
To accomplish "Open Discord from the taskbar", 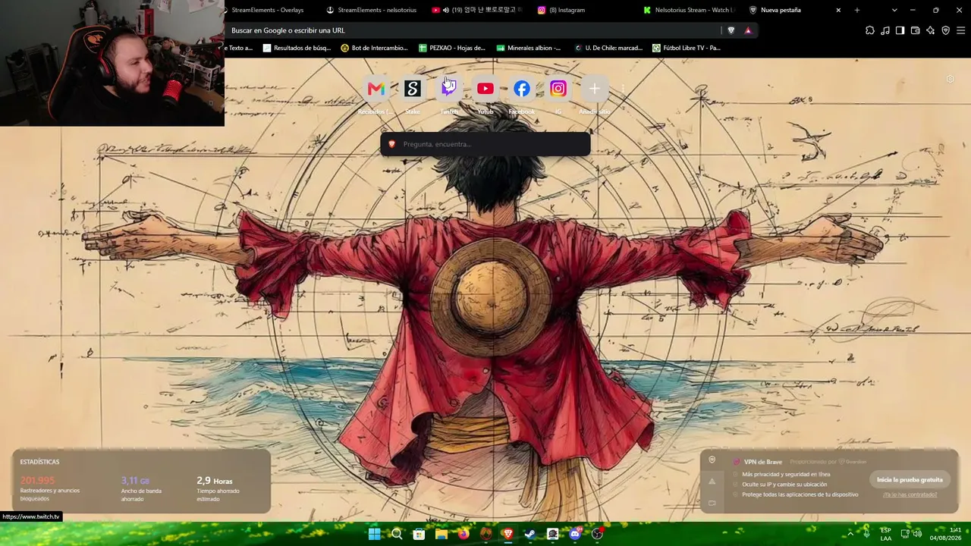I will pos(575,534).
